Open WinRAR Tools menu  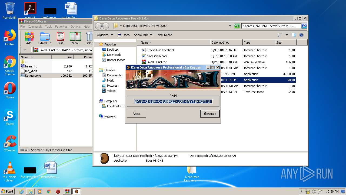[49, 27]
